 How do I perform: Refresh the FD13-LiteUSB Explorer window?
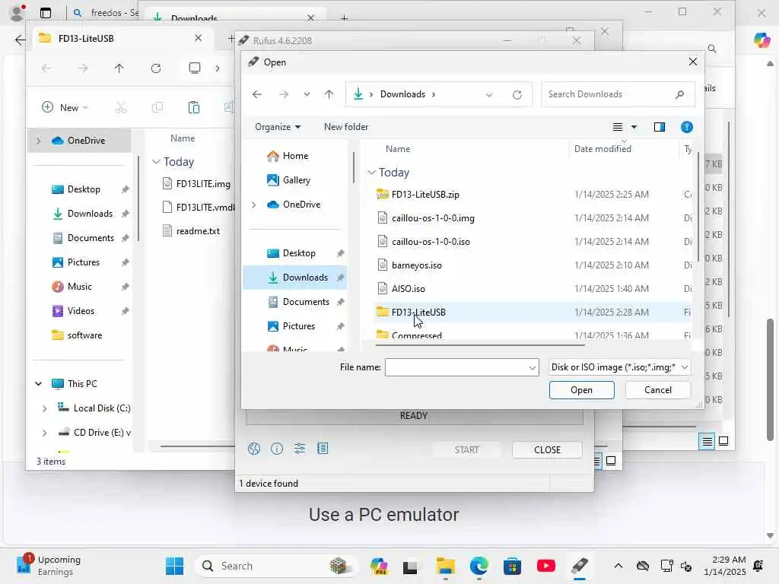tap(156, 68)
